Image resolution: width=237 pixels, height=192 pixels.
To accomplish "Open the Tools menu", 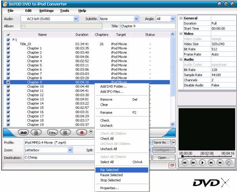I will [64, 11].
